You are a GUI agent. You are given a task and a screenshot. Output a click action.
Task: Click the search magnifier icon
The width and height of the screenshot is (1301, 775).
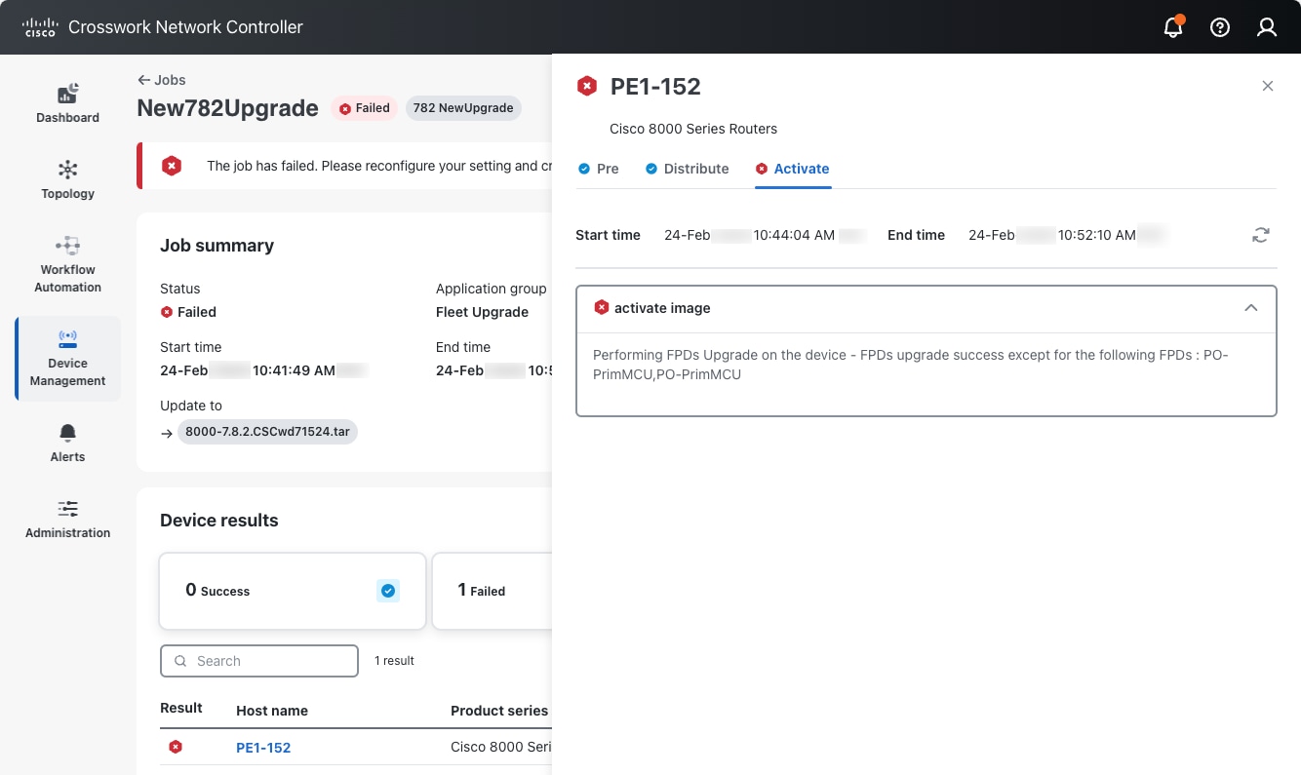click(180, 661)
